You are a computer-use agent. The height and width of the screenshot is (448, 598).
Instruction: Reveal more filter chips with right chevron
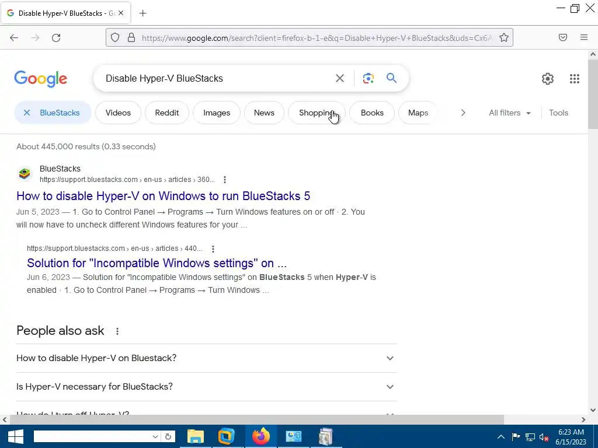[x=463, y=113]
